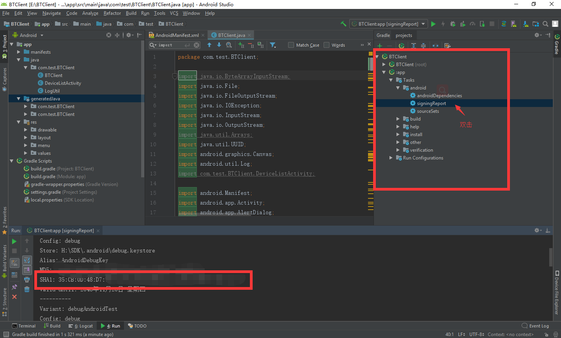Go to next search occurrence arrow
Image resolution: width=561 pixels, height=338 pixels.
click(219, 45)
